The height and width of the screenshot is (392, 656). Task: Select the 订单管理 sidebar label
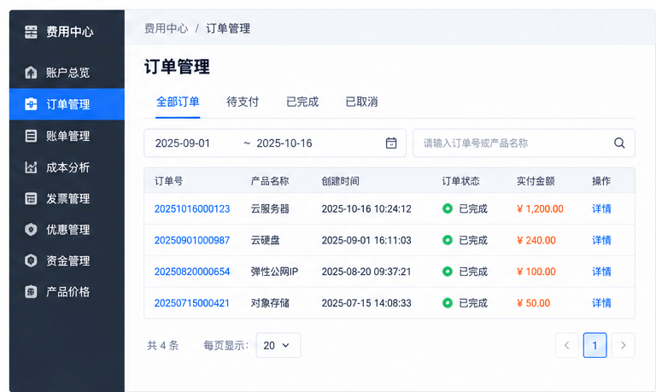[67, 104]
